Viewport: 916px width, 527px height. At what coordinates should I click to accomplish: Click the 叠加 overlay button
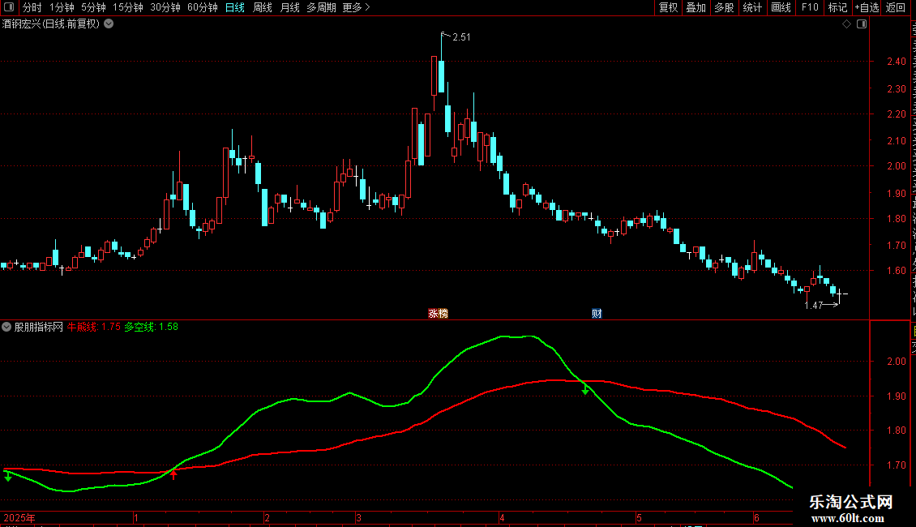(696, 7)
